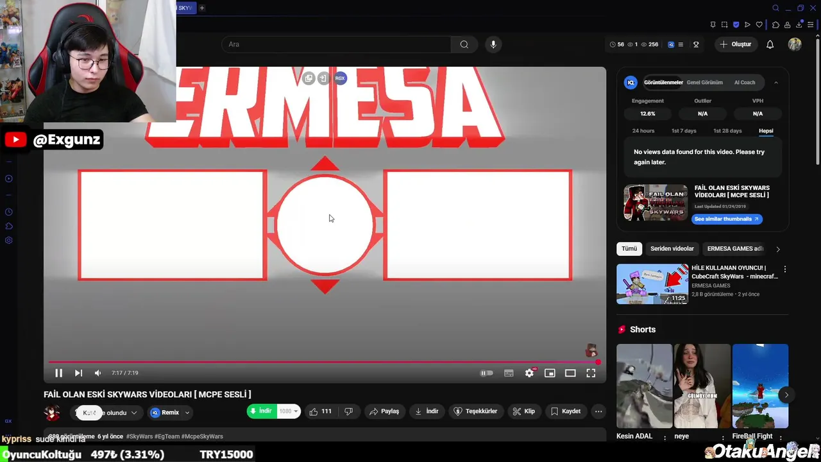821x462 pixels.
Task: Select the Genel Görünüm tab
Action: click(704, 82)
